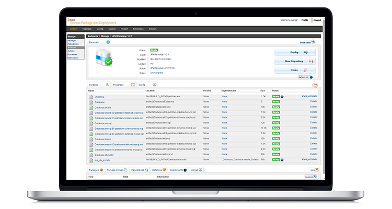
Task: Open the Schedules menu
Action: (x=139, y=29)
